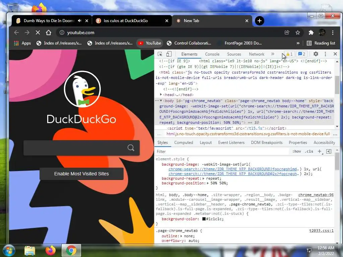Go forward to next page

click(27, 32)
